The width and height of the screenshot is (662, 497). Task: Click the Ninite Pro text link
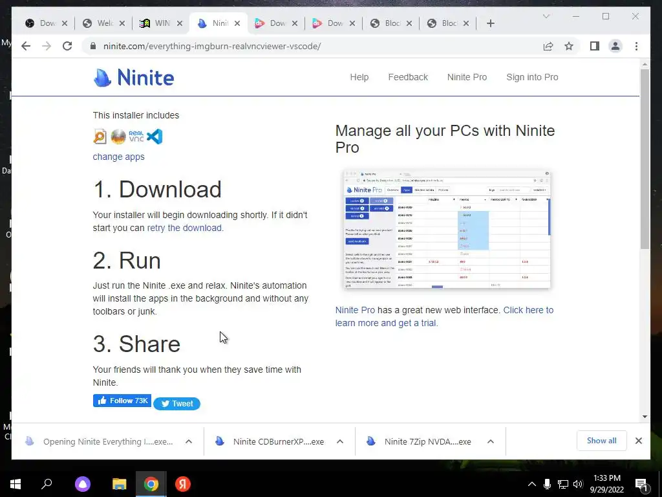pyautogui.click(x=355, y=310)
